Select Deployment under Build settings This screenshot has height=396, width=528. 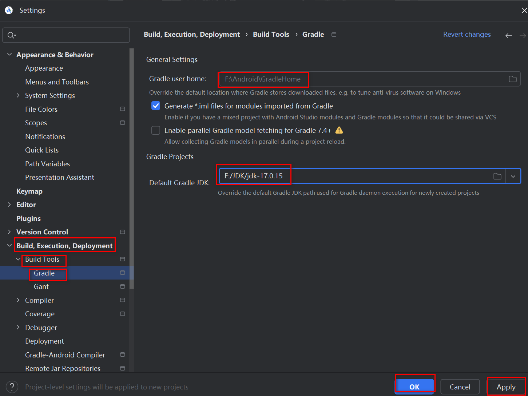coord(44,341)
